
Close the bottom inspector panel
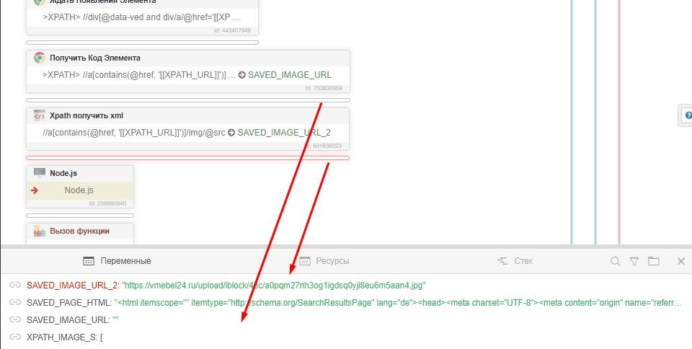pos(680,261)
